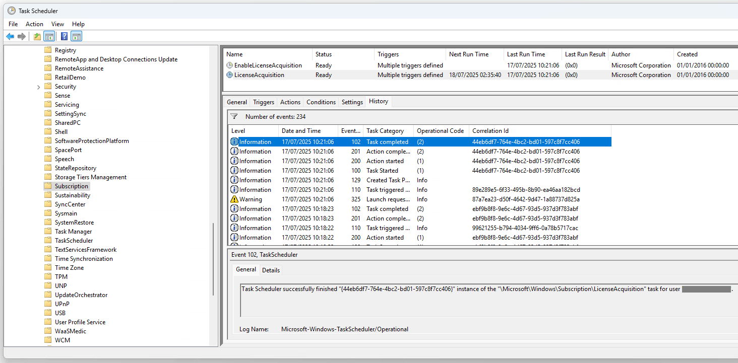This screenshot has height=363, width=738.
Task: Click the filter funnel icon above the events
Action: (x=234, y=116)
